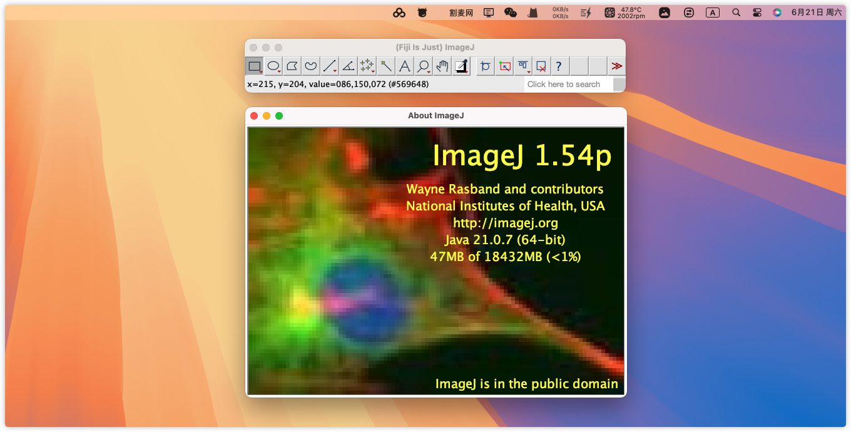The width and height of the screenshot is (851, 432).
Task: Click 'National Institutes of Health, USA' text
Action: tap(506, 205)
